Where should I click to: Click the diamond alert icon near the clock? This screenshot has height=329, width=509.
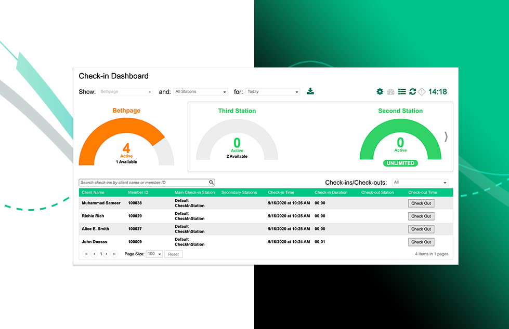pyautogui.click(x=422, y=91)
